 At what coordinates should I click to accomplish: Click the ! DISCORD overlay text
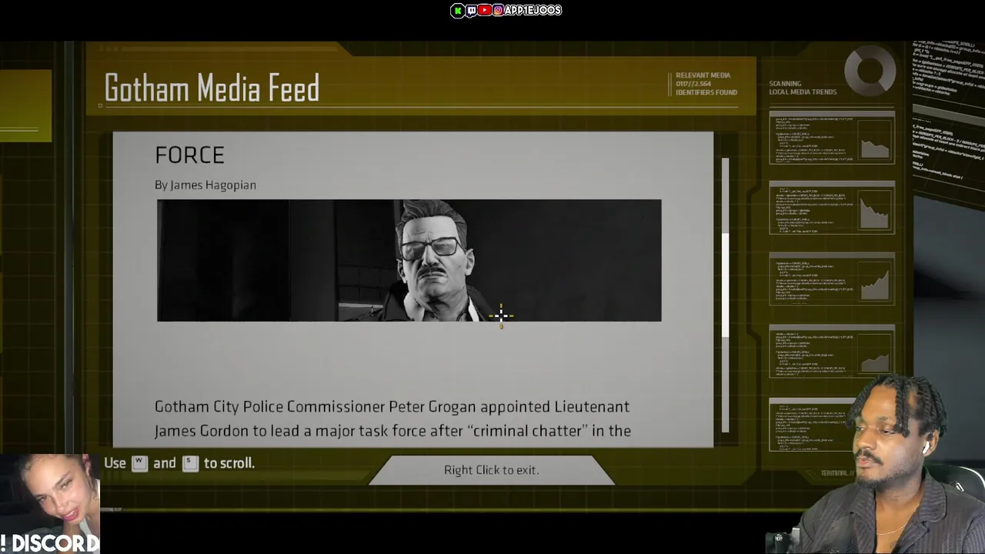click(x=50, y=543)
